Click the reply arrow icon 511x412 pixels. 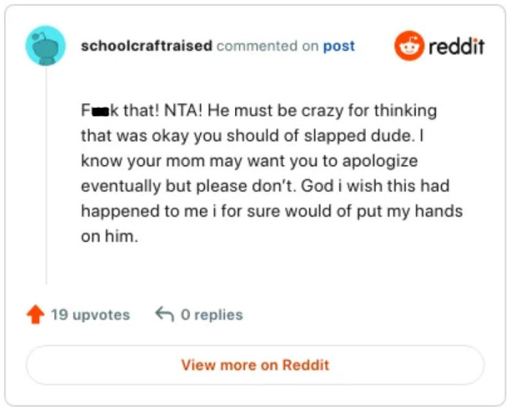164,315
